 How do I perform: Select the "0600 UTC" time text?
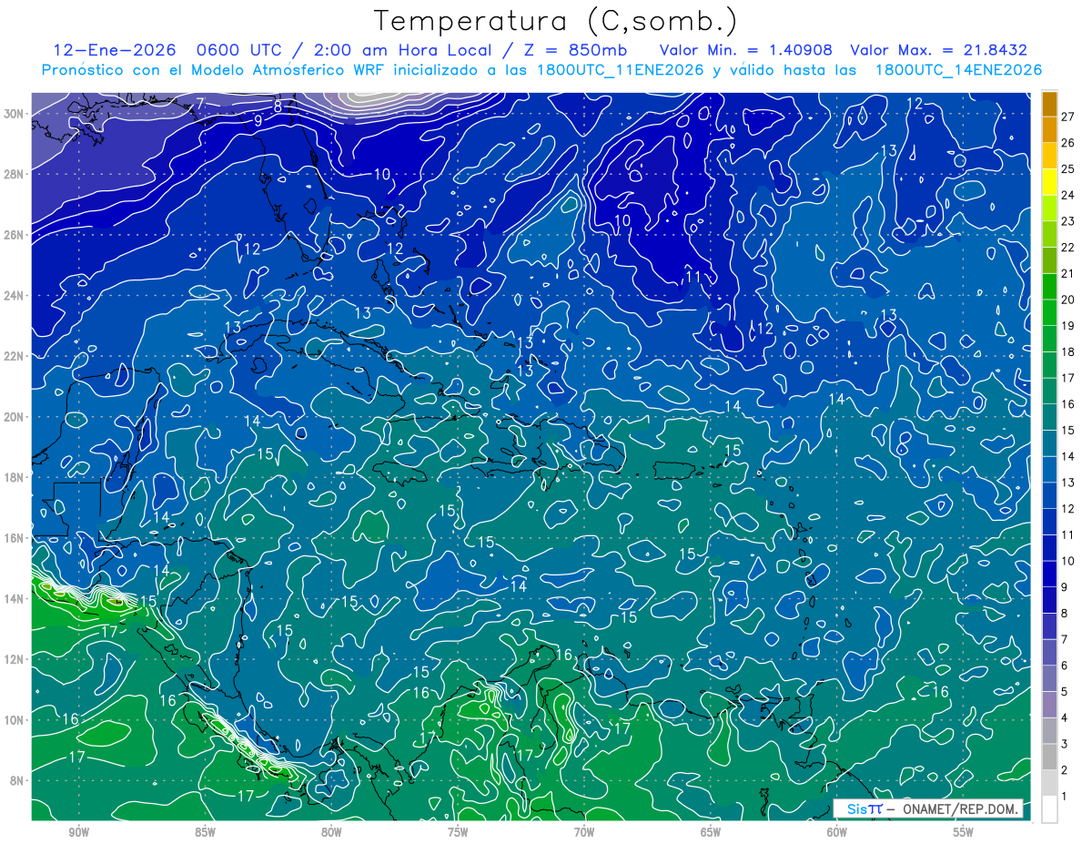tap(239, 50)
